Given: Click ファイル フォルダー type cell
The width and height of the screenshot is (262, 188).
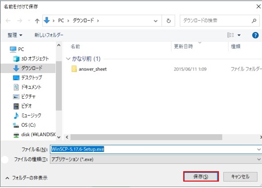Looking at the screenshot, I should pyautogui.click(x=246, y=69).
